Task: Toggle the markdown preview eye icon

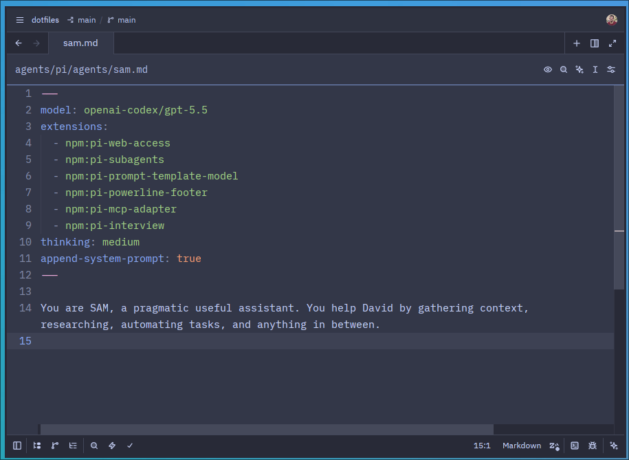Action: (x=548, y=69)
